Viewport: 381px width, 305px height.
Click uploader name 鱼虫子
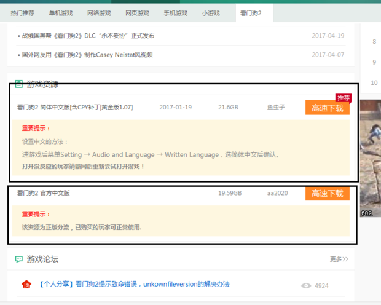click(276, 107)
